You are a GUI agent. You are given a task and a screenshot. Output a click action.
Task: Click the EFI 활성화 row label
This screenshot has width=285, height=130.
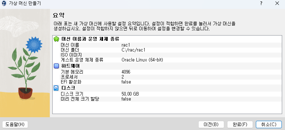(x=71, y=82)
